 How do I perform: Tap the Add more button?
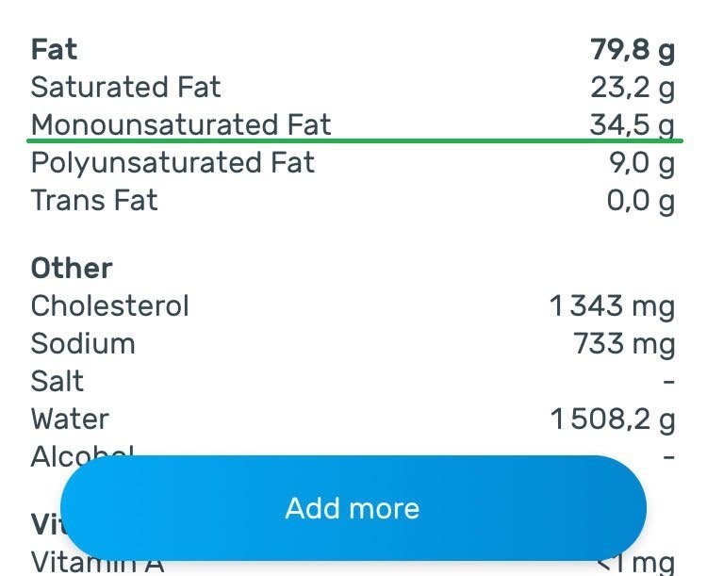(353, 509)
